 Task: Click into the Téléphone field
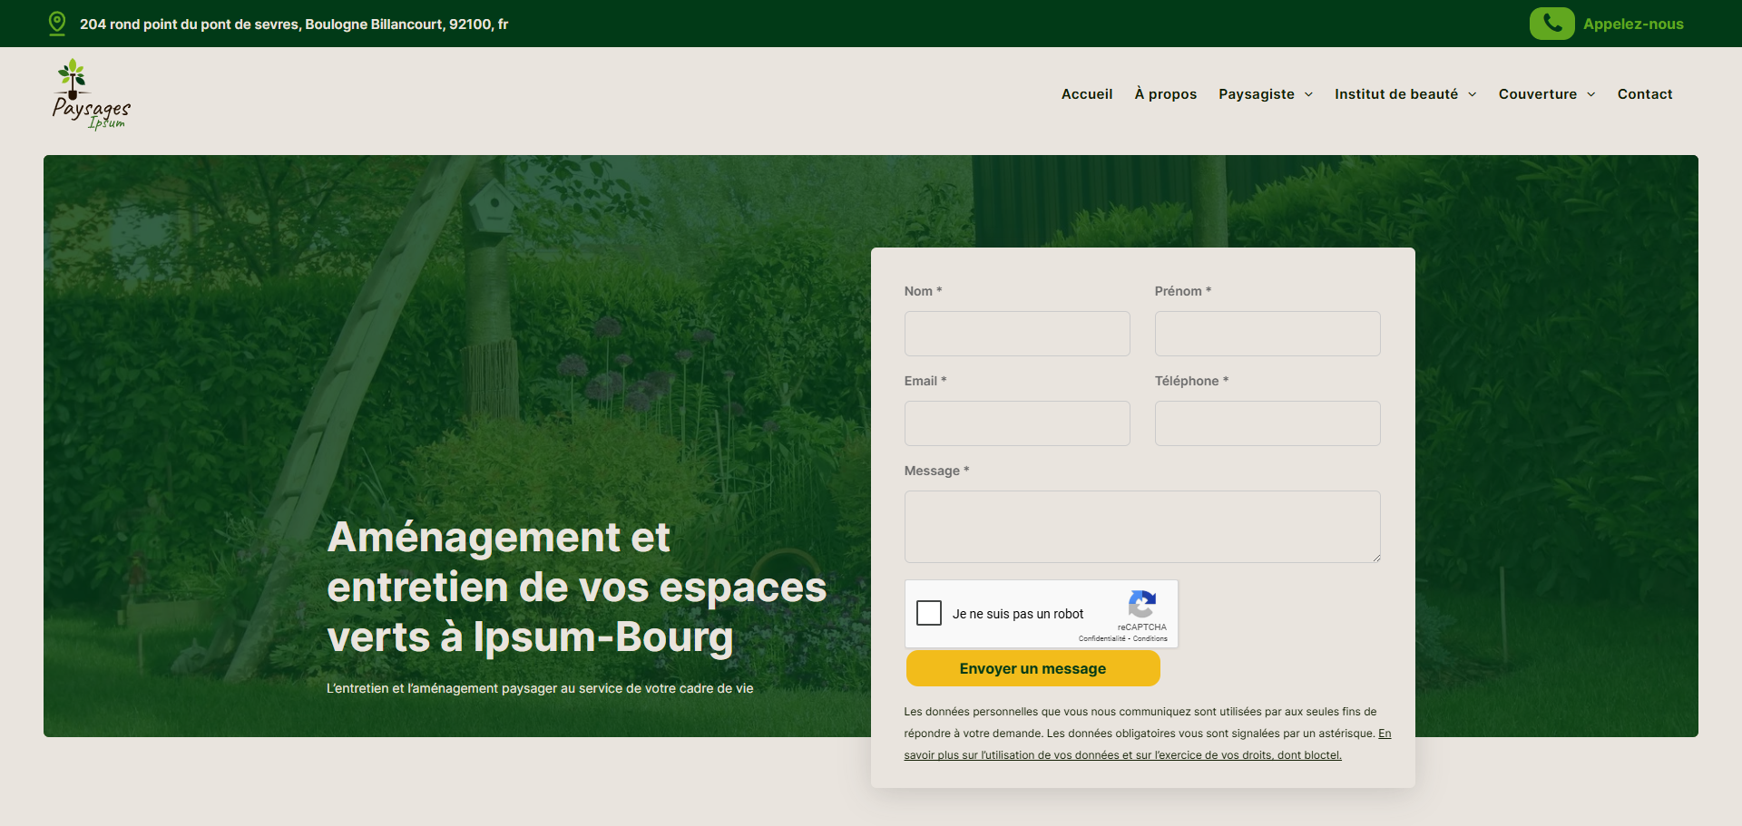coord(1267,423)
